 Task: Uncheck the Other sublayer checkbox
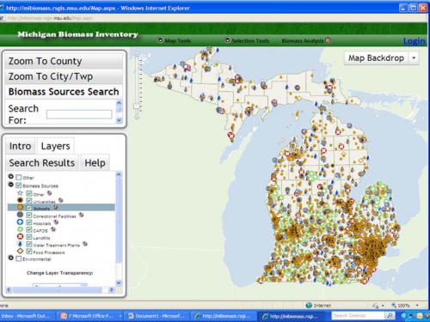pyautogui.click(x=29, y=193)
